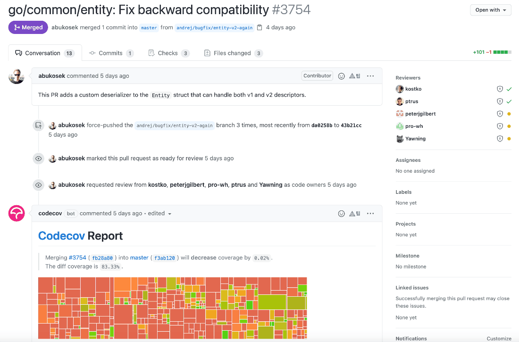Open the andrej/bugfix/entity-v2-again branch link in the header
Viewport: 519px width, 342px height.
[x=215, y=28]
